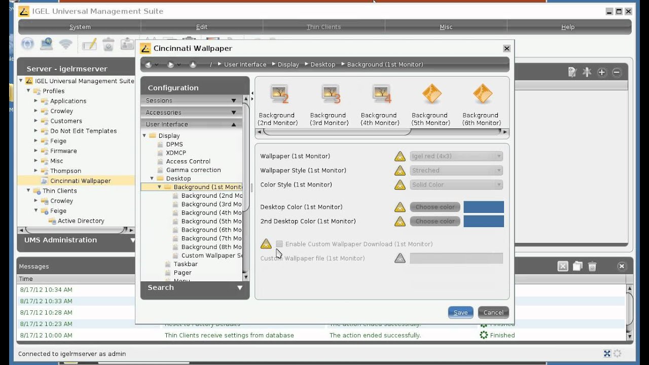Viewport: 649px width, 365px height.
Task: Click the Desktop Color blue swatch
Action: [484, 207]
